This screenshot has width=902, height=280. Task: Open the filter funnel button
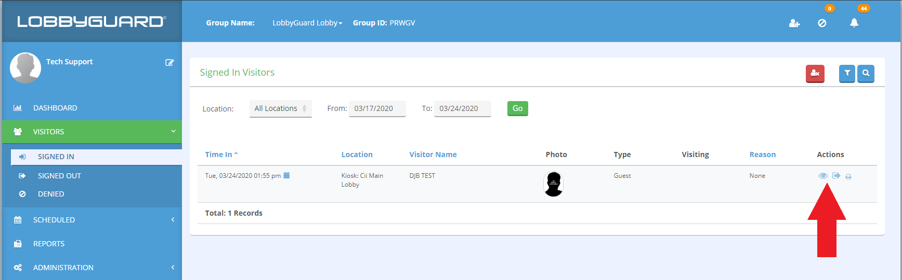click(847, 73)
